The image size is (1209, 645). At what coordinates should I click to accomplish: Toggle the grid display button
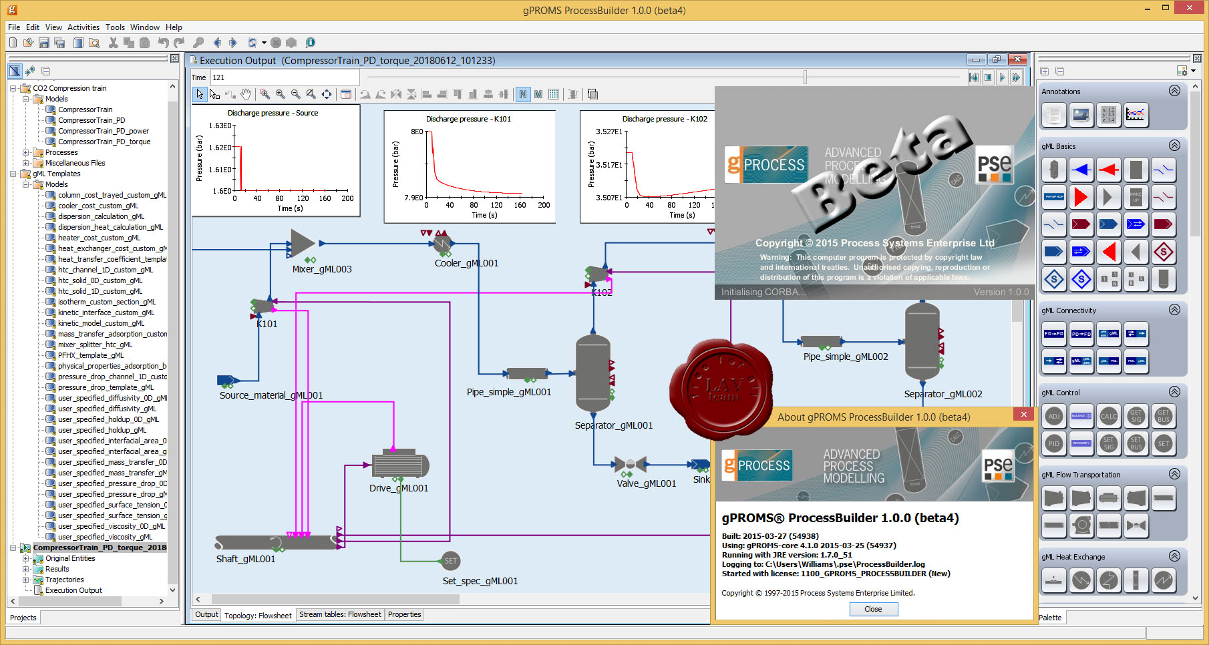coord(553,94)
